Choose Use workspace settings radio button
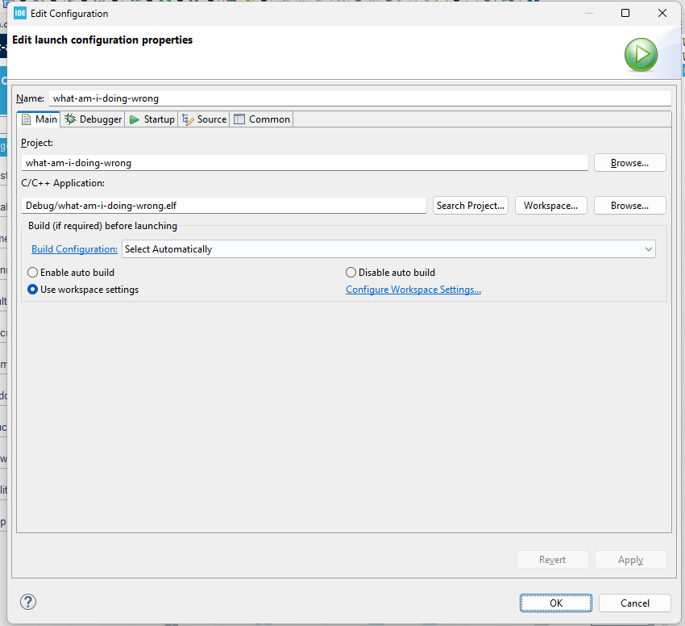 tap(33, 290)
